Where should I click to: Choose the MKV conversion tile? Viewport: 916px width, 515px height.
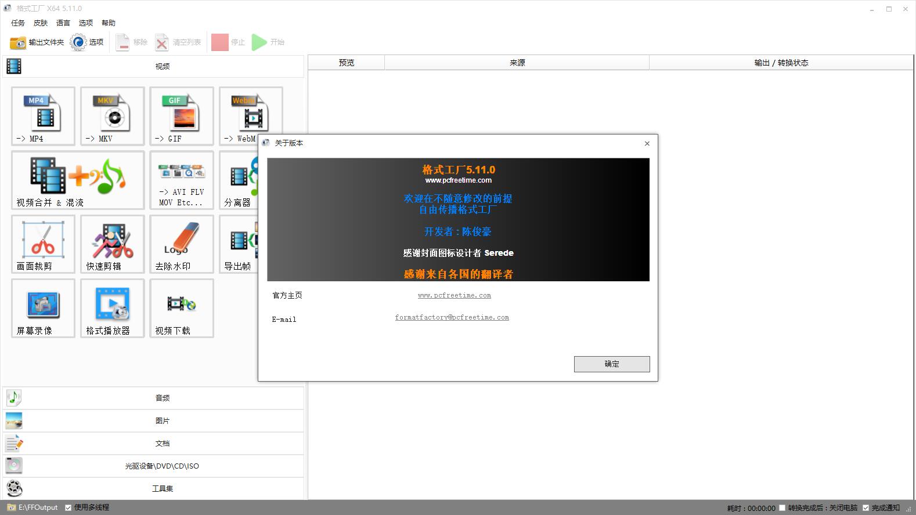[113, 116]
